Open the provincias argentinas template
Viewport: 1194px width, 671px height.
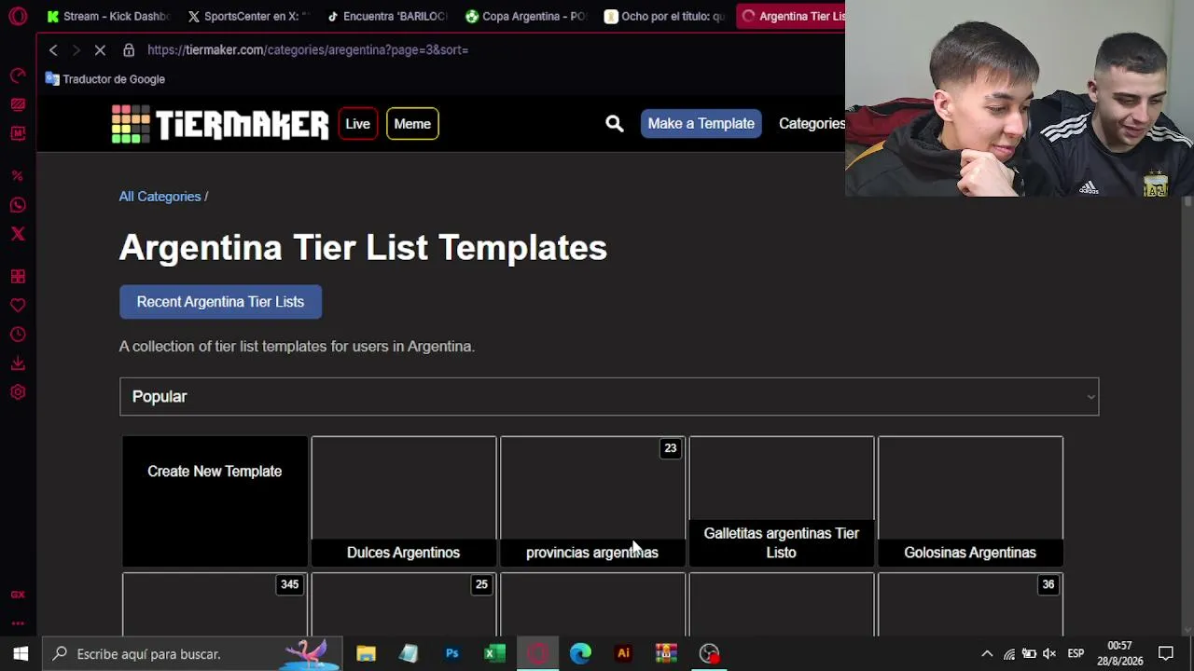[592, 501]
